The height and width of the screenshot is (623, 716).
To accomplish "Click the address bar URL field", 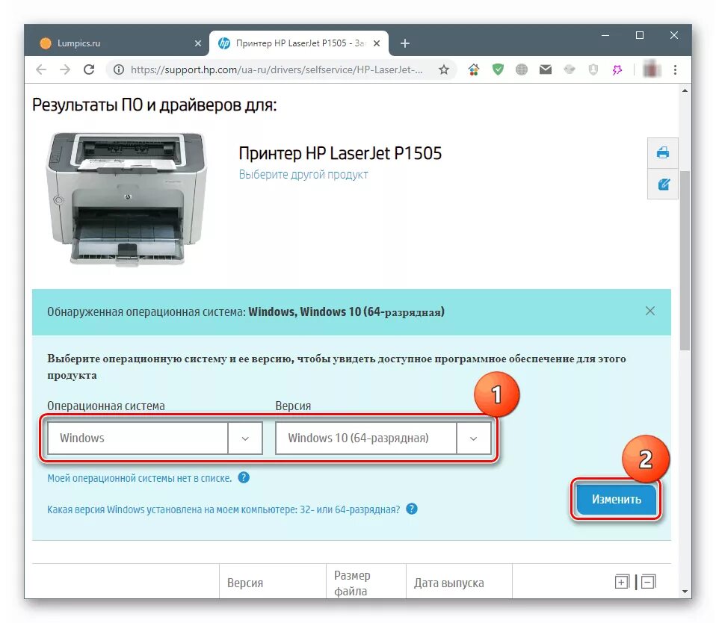I will point(277,69).
